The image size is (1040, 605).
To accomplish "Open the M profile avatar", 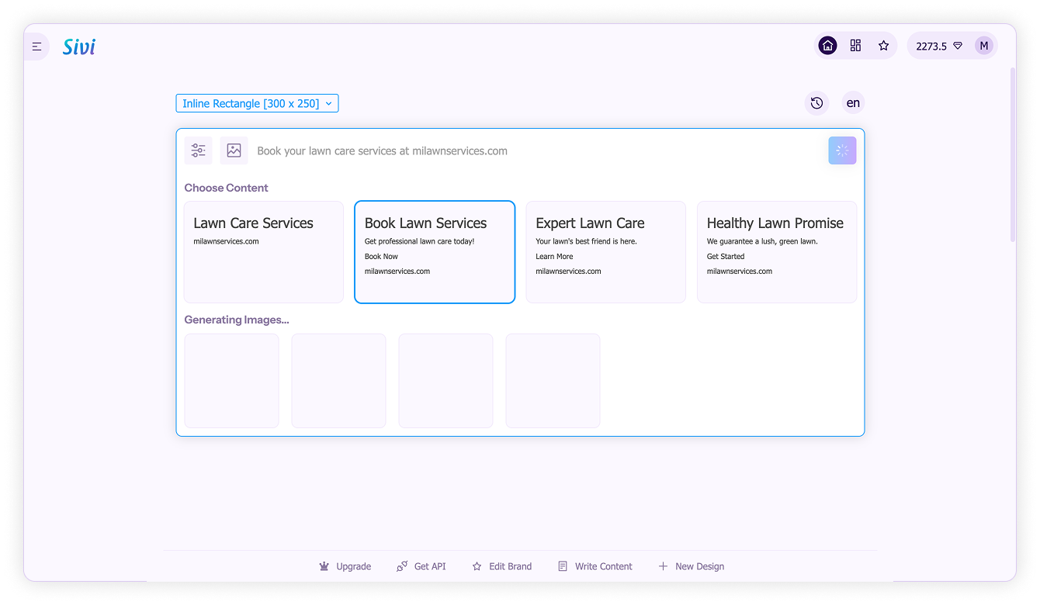I will pyautogui.click(x=984, y=46).
